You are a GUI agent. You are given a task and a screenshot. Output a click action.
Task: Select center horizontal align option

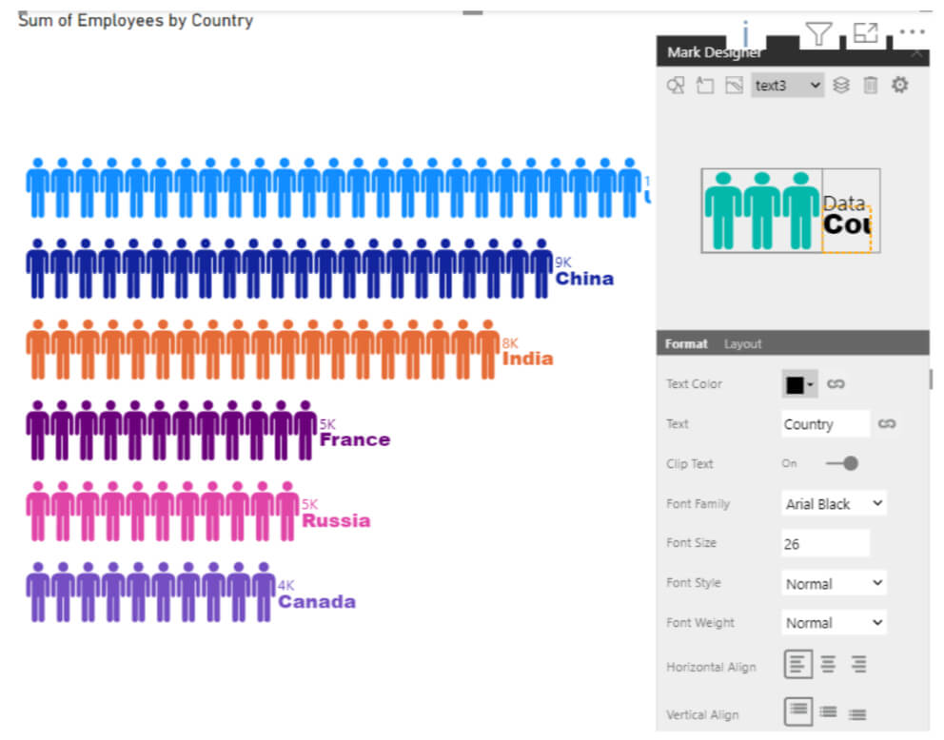click(829, 665)
